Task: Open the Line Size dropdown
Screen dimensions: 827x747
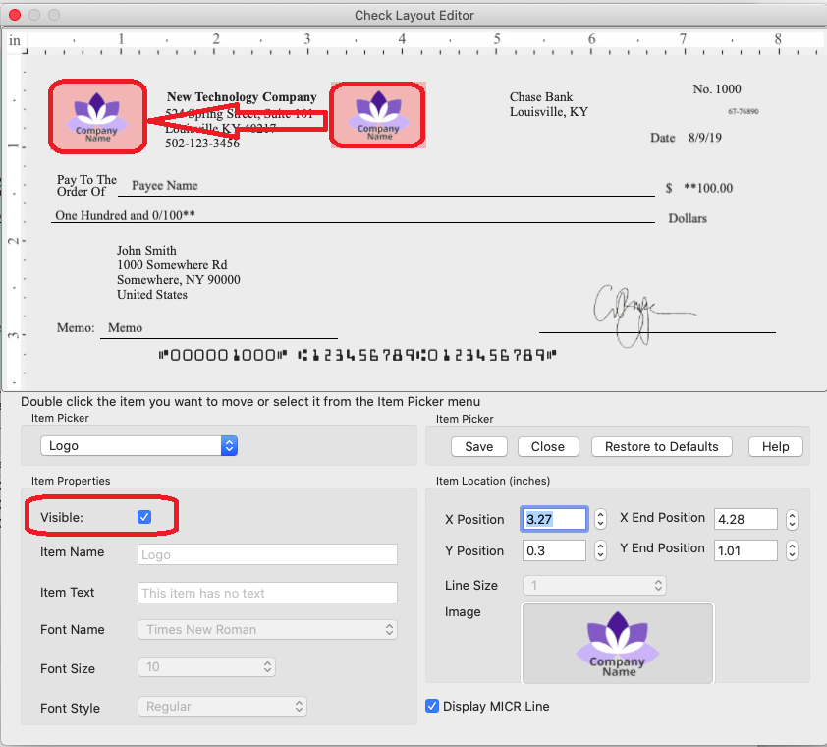Action: 593,585
